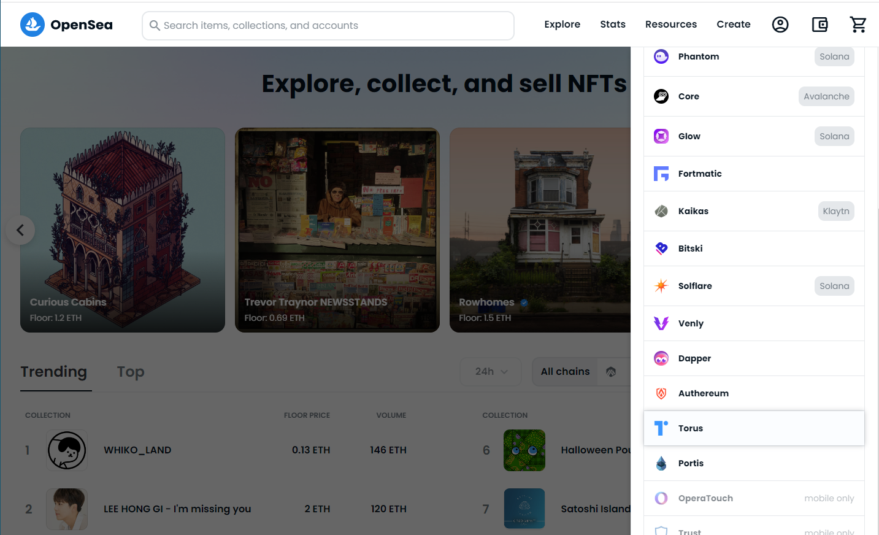Click the Avalanche tag beside Core
The height and width of the screenshot is (535, 879).
click(x=826, y=96)
